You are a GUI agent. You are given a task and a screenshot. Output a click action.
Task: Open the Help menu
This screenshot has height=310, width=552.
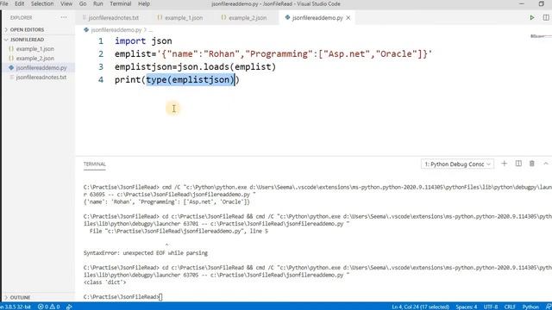coord(144,3)
